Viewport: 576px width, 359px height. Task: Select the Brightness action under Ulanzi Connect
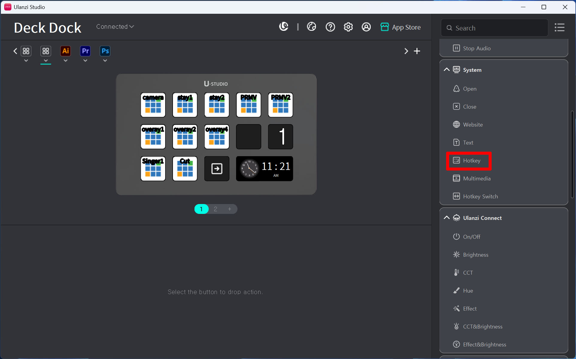475,255
